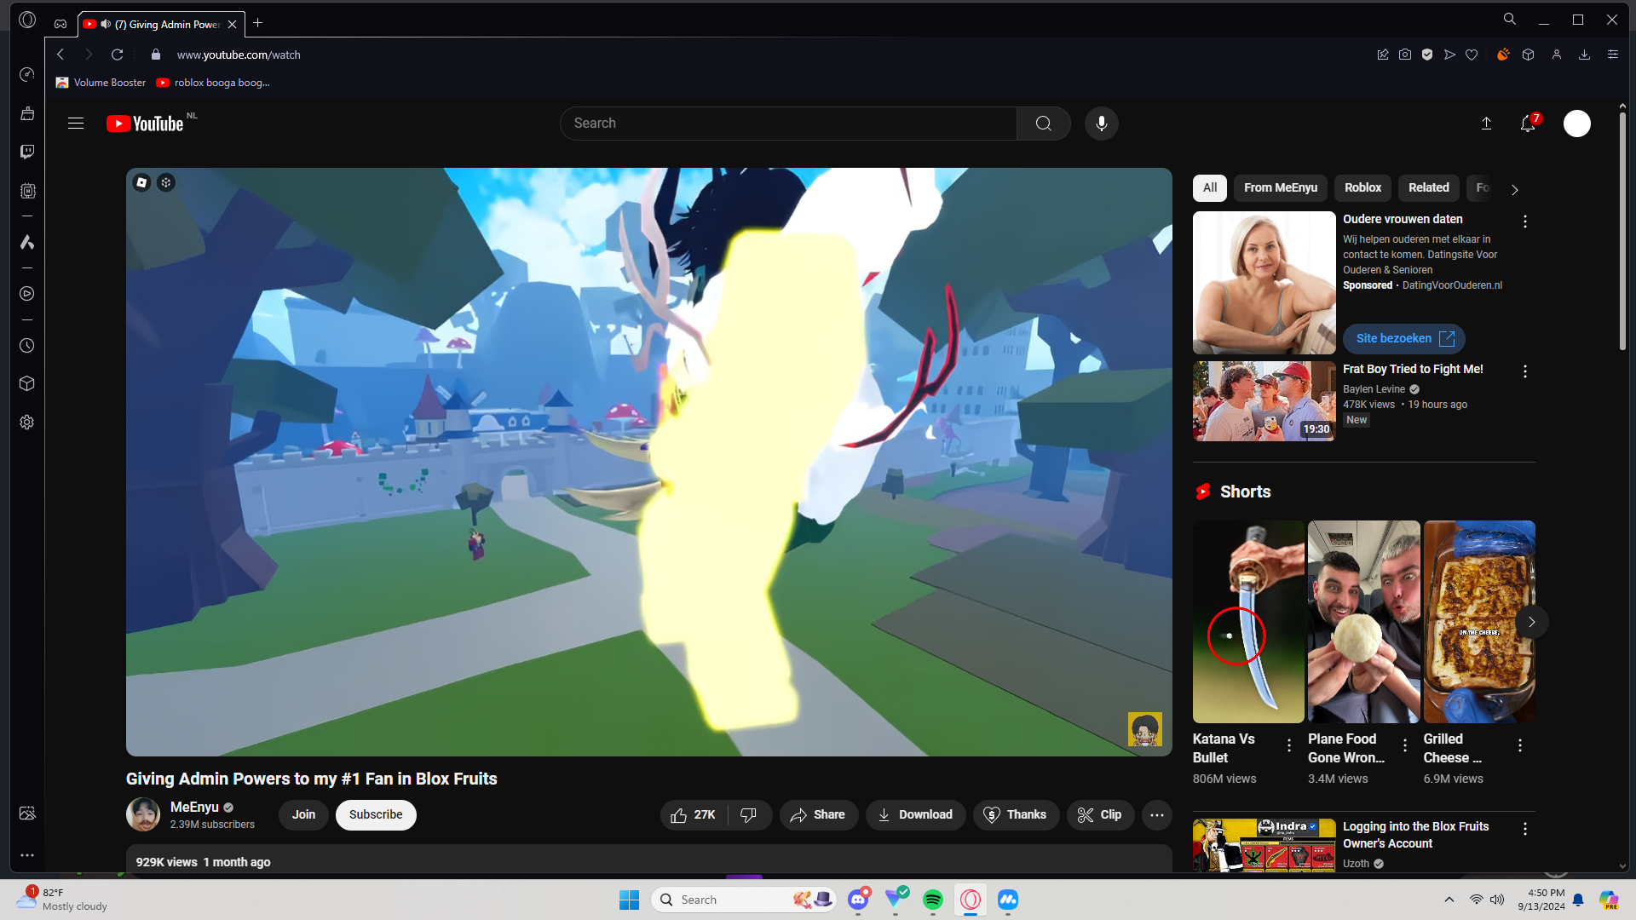Select the Roblox filter chip
The height and width of the screenshot is (920, 1636).
1363,188
